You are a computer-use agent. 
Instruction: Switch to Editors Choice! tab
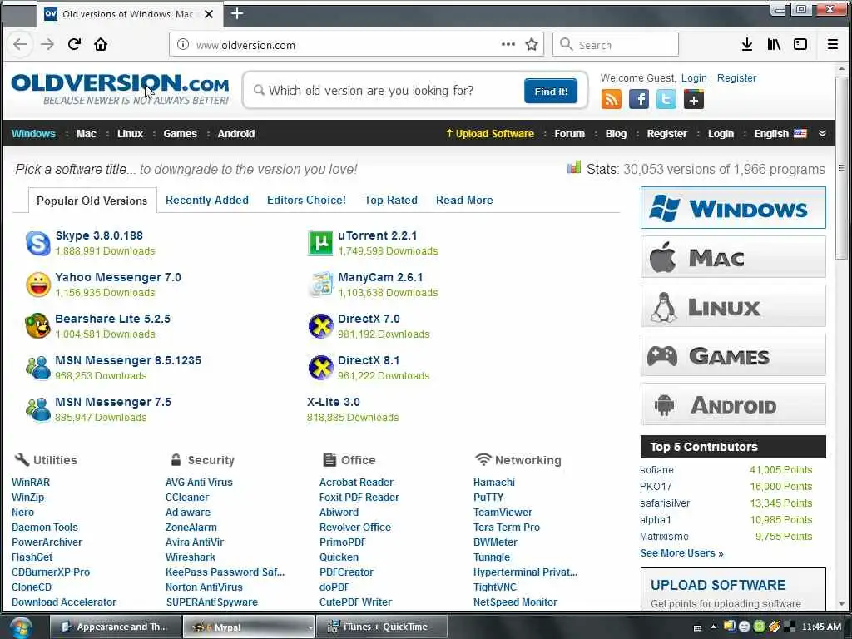pos(306,200)
